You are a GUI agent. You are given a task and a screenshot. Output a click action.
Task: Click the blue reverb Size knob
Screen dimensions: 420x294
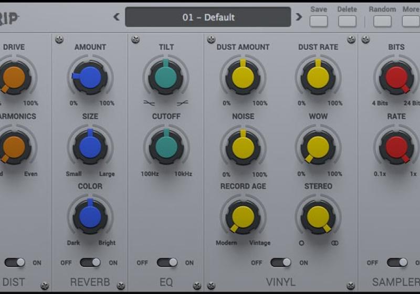(x=90, y=146)
